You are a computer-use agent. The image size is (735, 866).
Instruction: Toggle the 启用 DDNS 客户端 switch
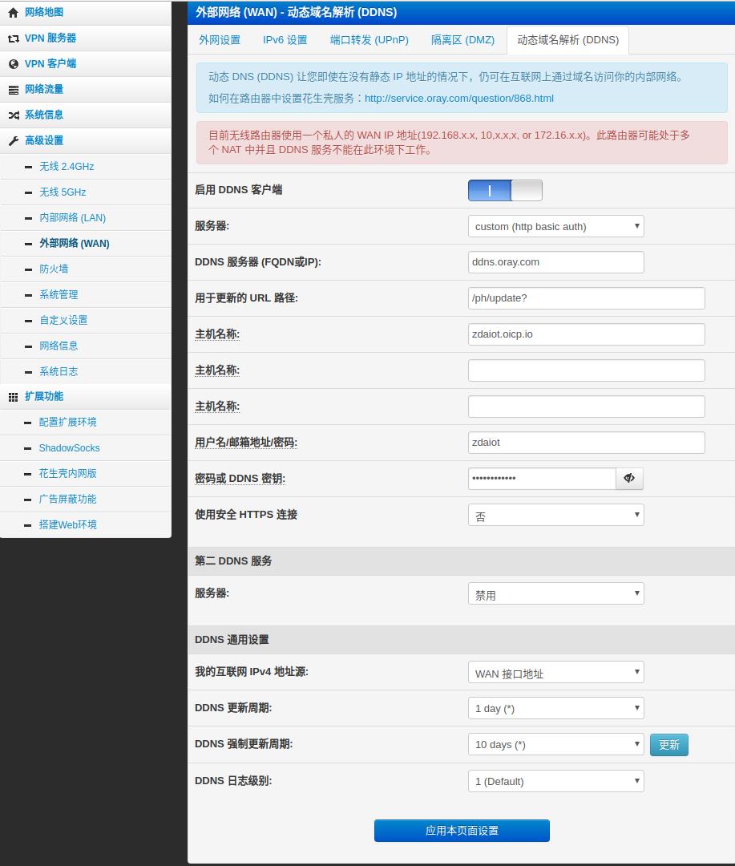(x=505, y=191)
